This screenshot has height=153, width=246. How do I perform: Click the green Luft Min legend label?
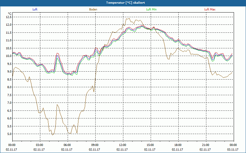pyautogui.click(x=151, y=9)
